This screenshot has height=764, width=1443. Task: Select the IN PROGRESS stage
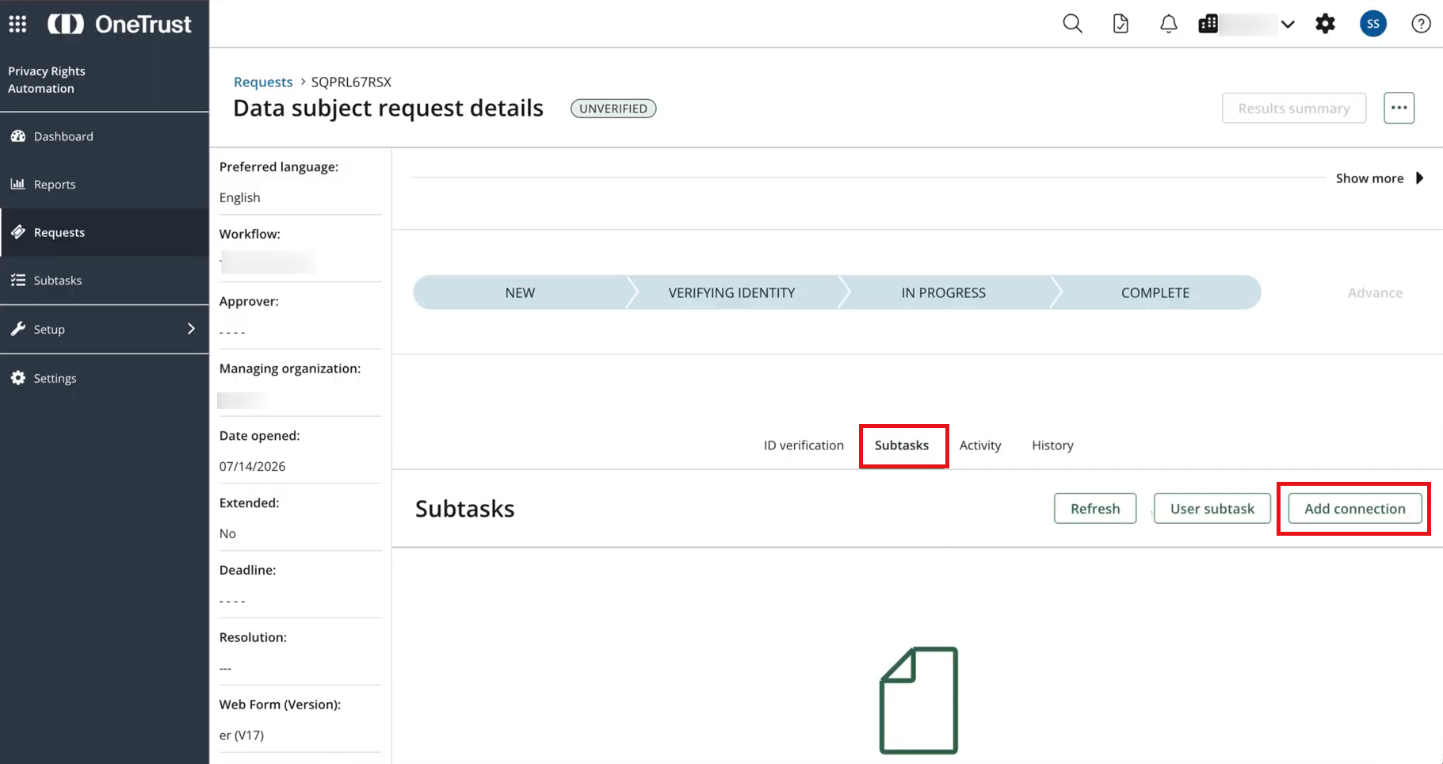[944, 292]
